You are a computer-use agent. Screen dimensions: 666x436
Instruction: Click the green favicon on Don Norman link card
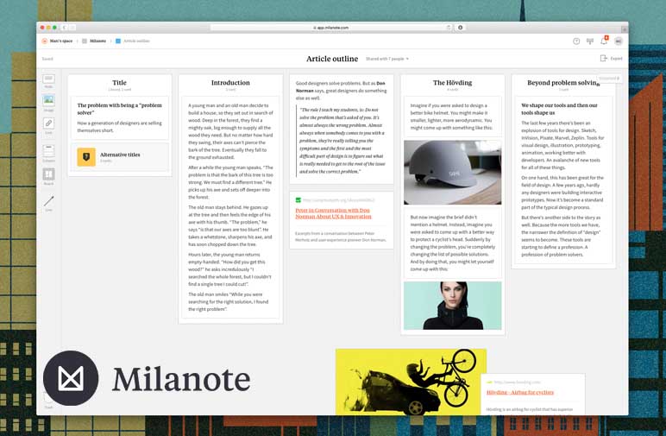coord(298,199)
